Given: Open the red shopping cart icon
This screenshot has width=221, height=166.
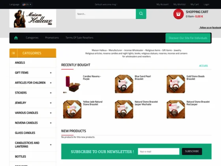Looking at the screenshot, I should coord(178,14).
